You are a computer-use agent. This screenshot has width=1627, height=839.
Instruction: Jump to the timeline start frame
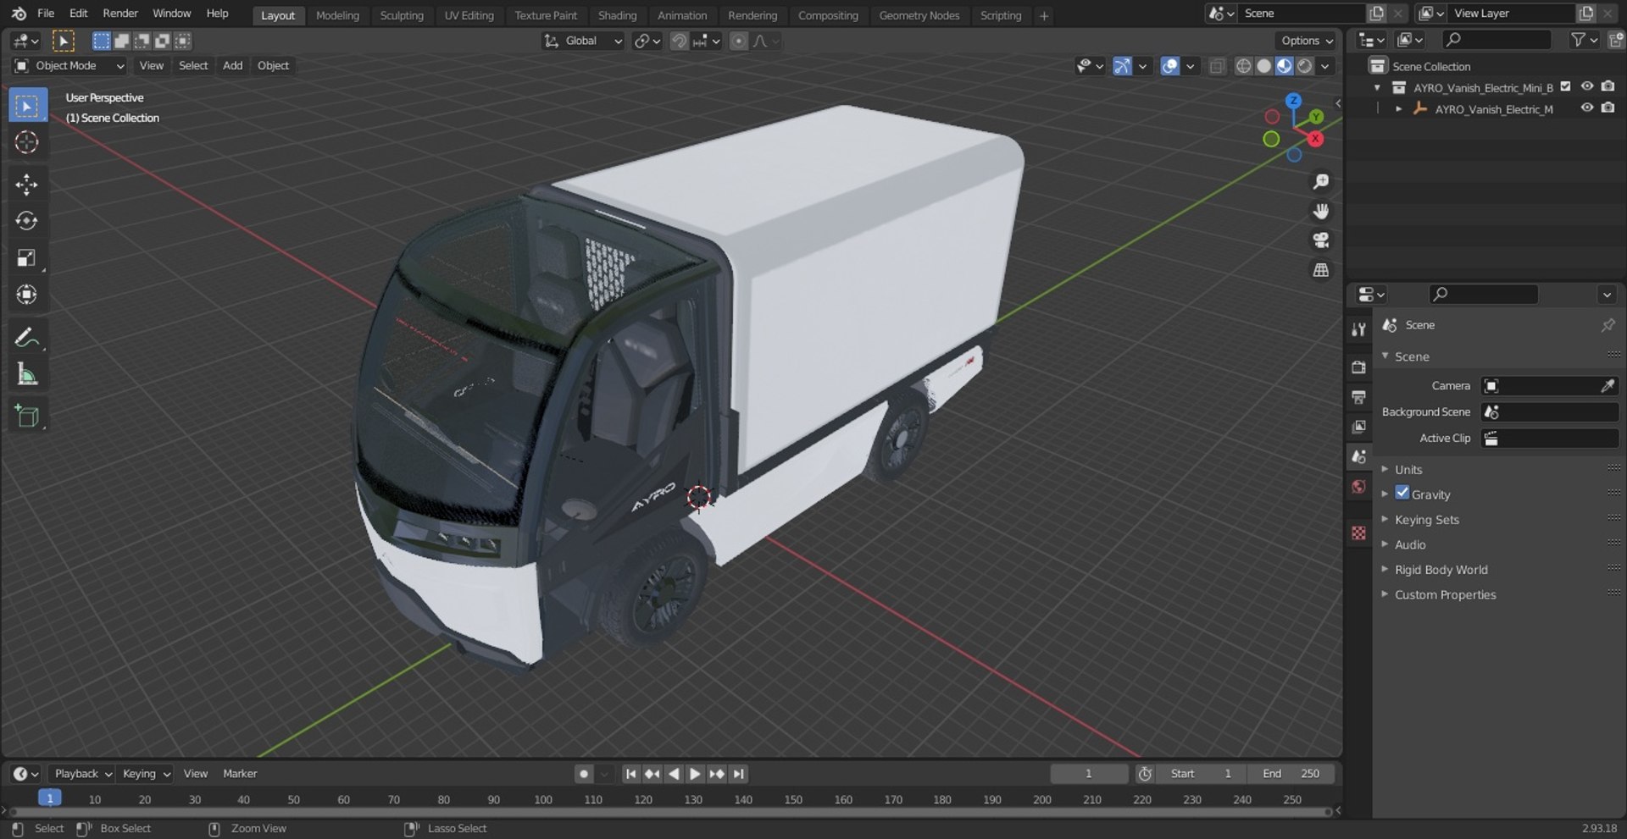[630, 774]
